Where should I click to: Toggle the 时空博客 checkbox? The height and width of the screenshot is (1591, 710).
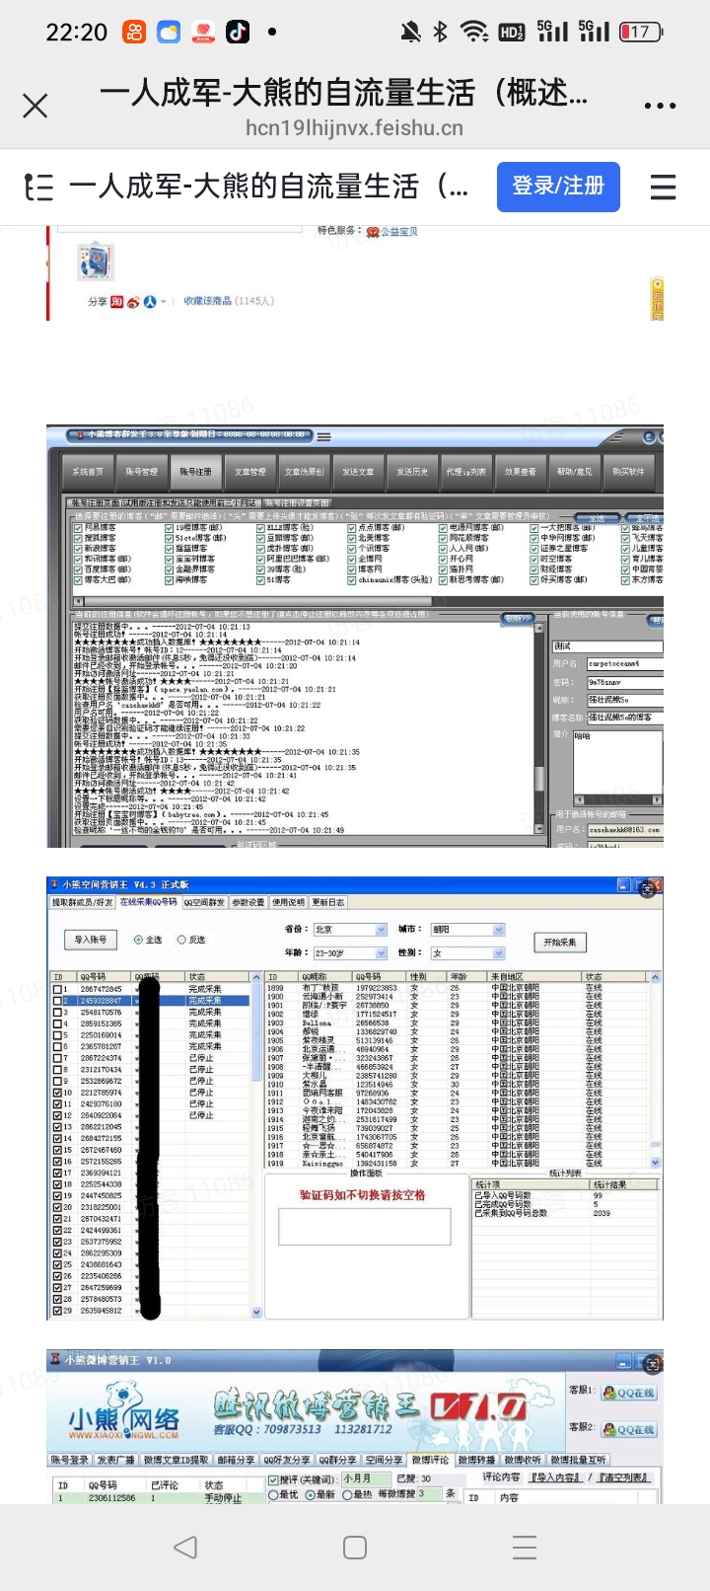coord(533,559)
